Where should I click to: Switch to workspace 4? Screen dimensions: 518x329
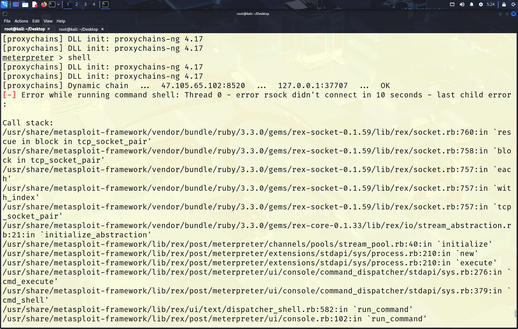94,4
